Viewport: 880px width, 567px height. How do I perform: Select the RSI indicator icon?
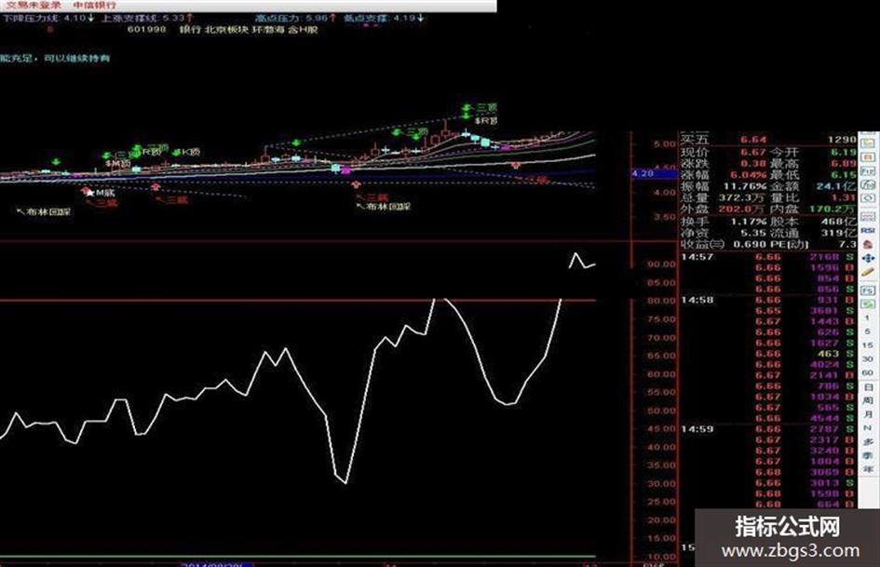[x=868, y=230]
